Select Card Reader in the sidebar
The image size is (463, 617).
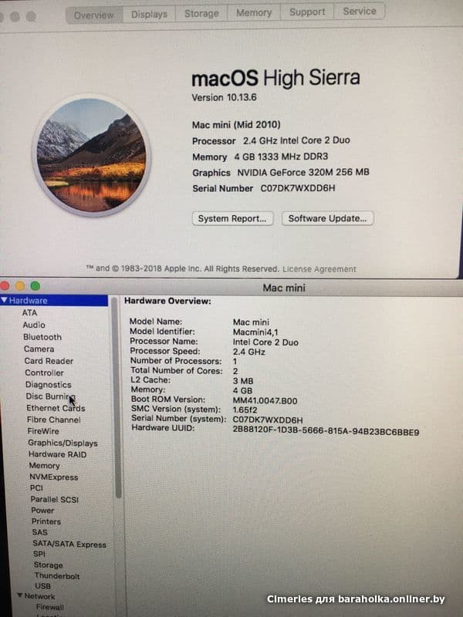[x=49, y=361]
